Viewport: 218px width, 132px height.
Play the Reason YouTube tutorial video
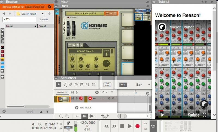[162, 115]
